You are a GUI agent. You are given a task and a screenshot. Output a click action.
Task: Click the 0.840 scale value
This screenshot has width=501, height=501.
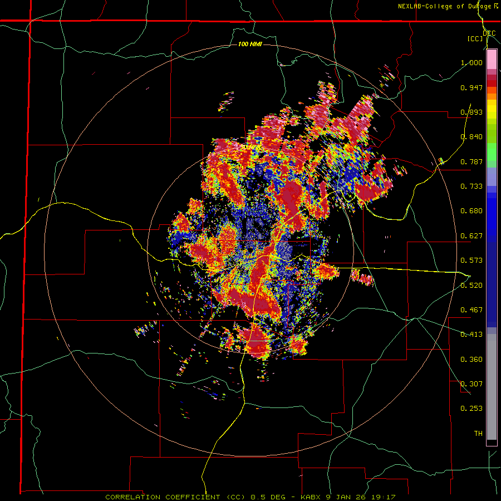(471, 137)
